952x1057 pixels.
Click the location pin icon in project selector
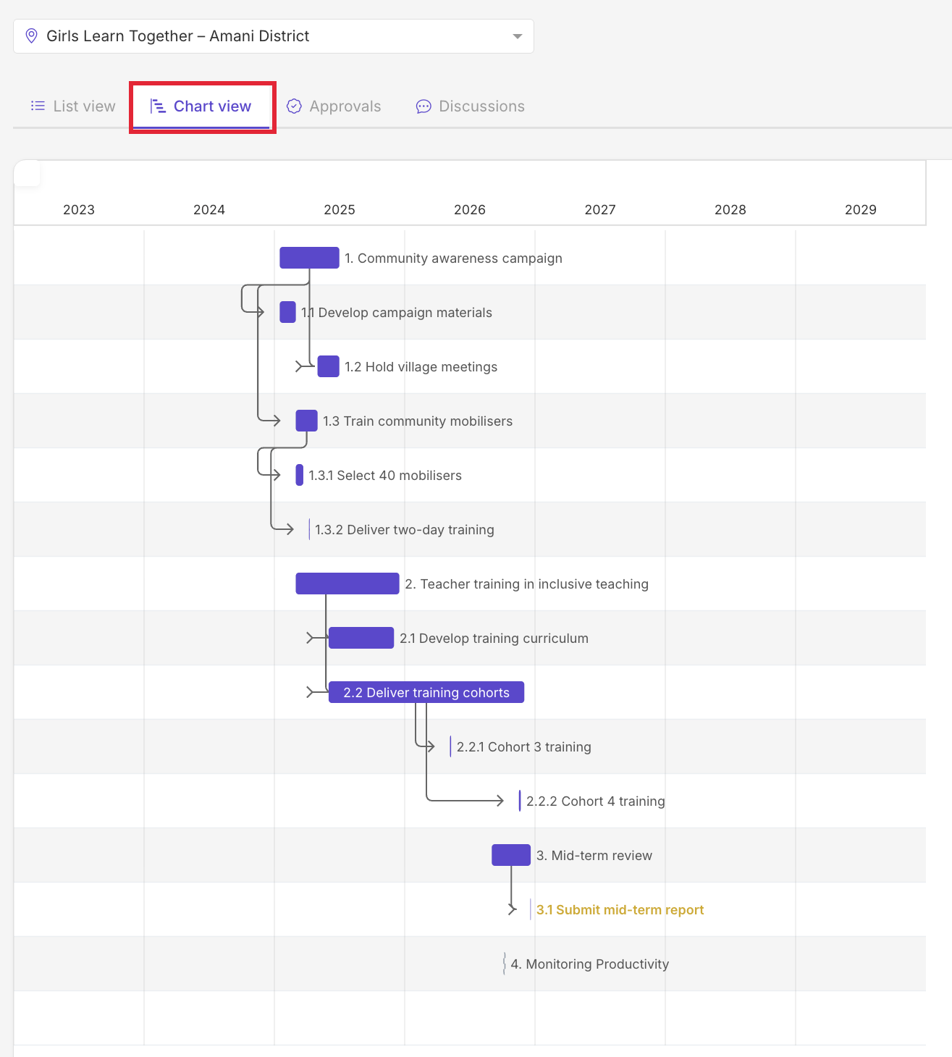click(31, 36)
